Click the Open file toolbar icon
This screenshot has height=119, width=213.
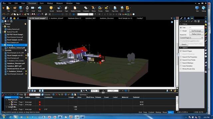15,8
